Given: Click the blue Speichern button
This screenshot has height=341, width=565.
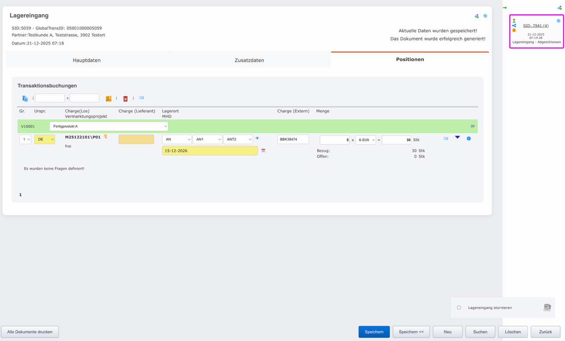Looking at the screenshot, I should click(374, 332).
